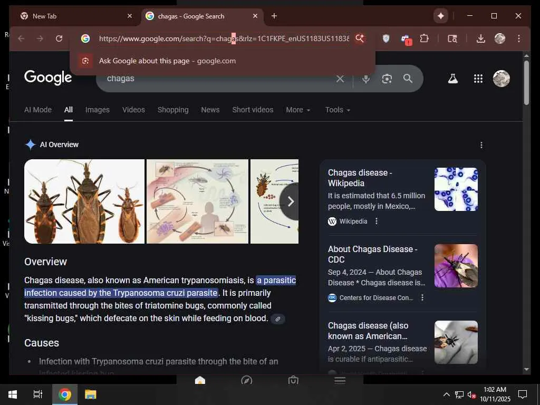Switch to News results
The width and height of the screenshot is (540, 405).
pos(210,110)
